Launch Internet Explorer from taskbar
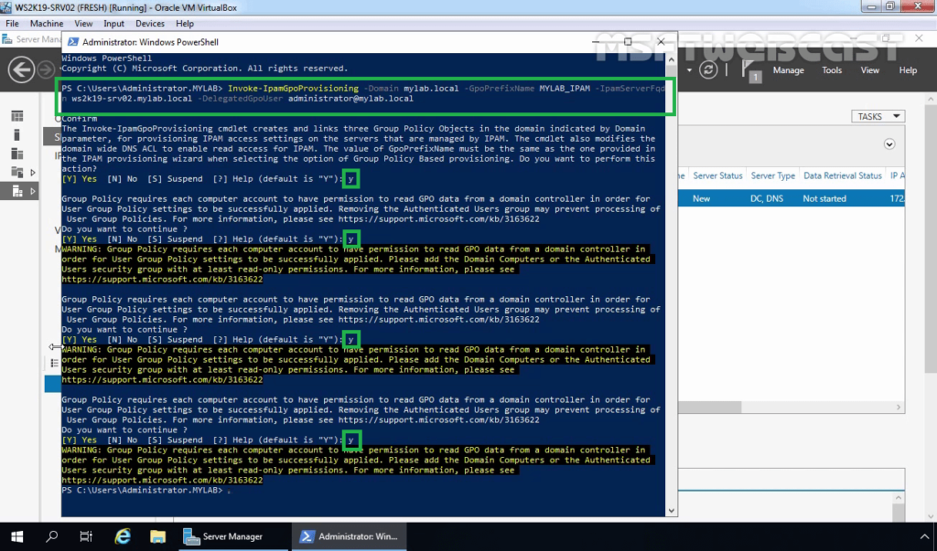The width and height of the screenshot is (937, 551). tap(123, 536)
